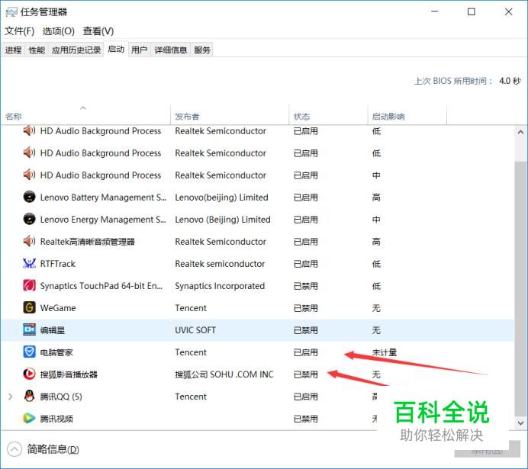Screen dimensions: 528x469
Task: Click the Synaptics TouchPad icon
Action: click(x=29, y=286)
